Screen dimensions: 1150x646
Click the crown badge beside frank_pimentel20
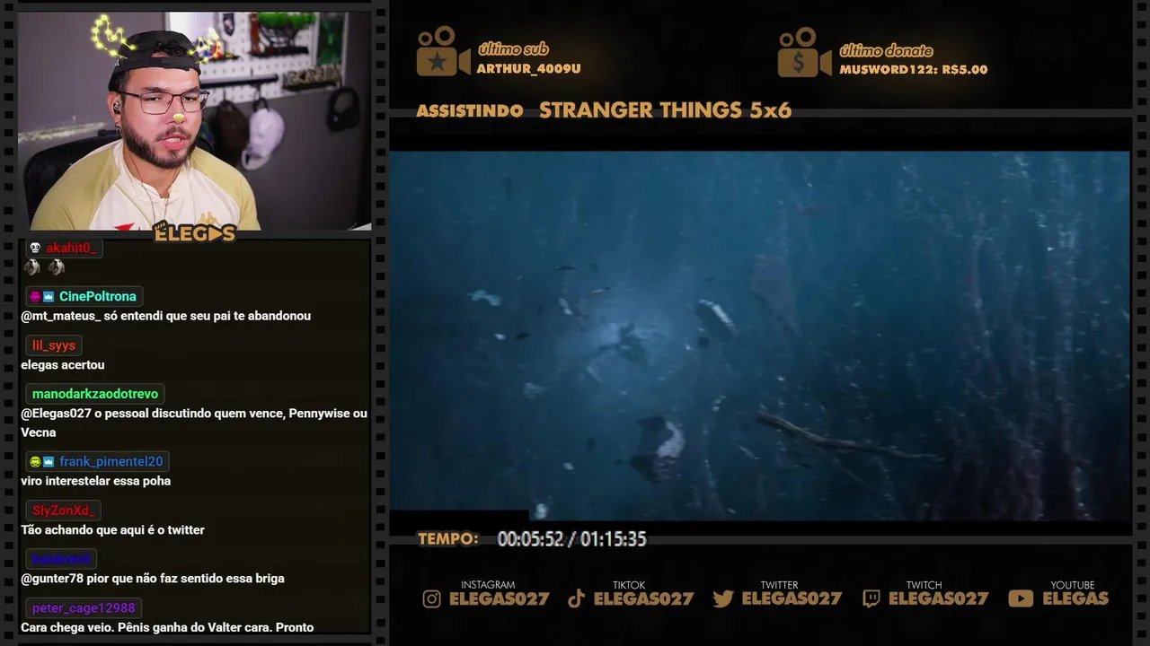49,462
